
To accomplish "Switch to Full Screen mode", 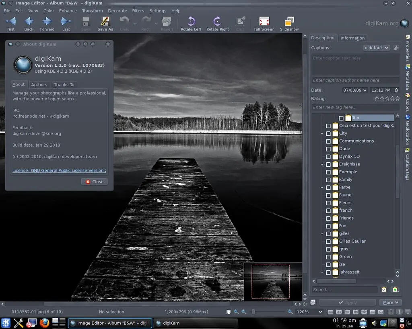I will click(x=264, y=23).
